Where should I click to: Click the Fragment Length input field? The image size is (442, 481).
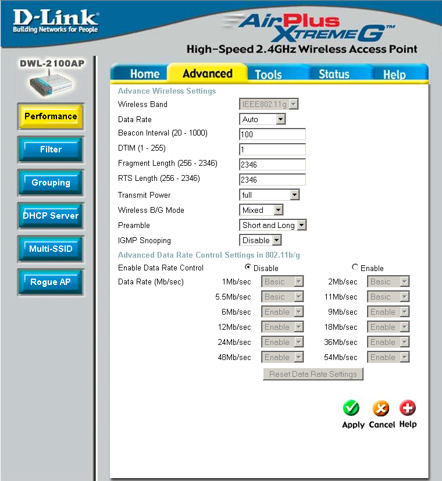pyautogui.click(x=272, y=165)
